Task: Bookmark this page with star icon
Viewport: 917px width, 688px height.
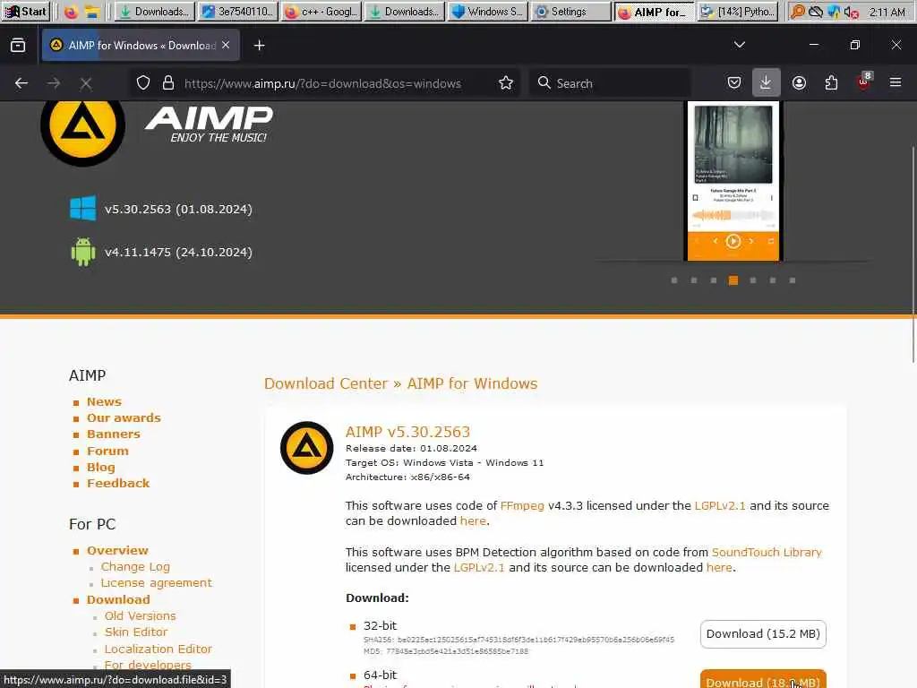Action: pos(506,83)
